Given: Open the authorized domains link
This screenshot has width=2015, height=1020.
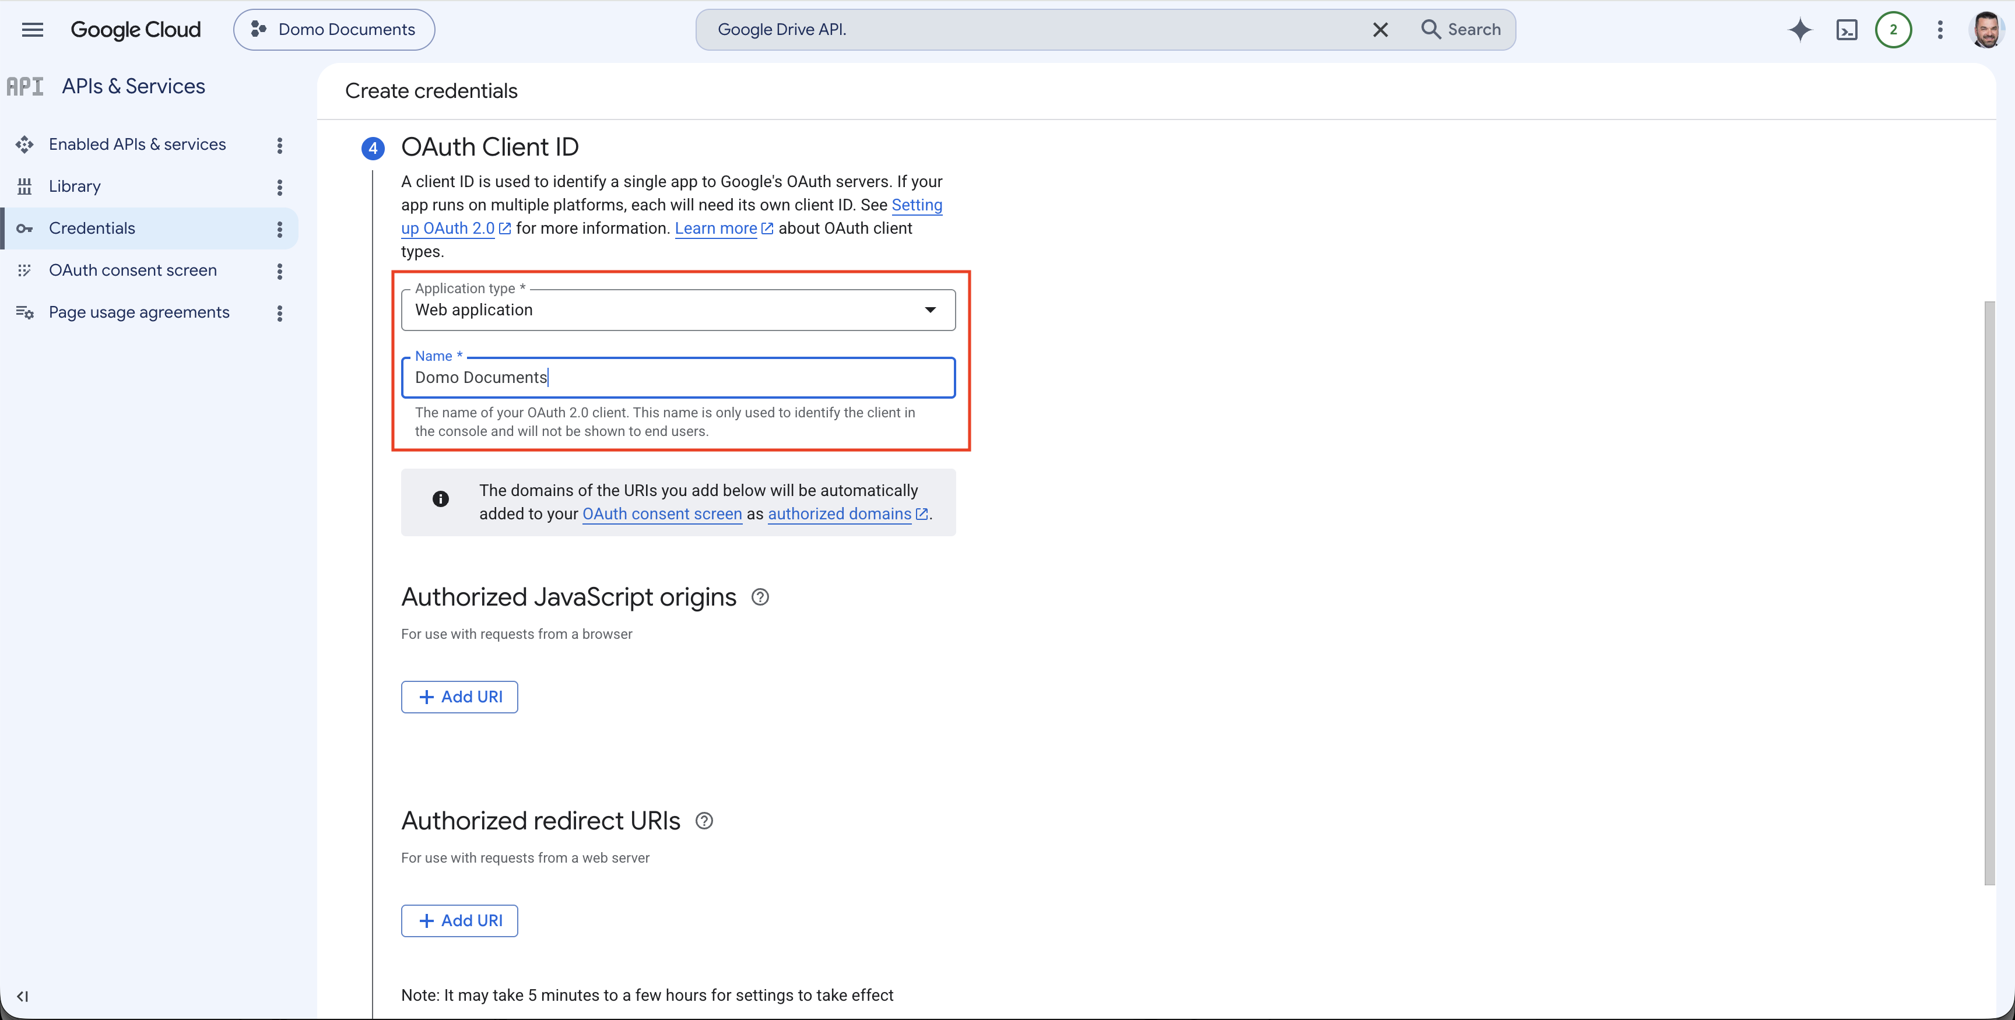Looking at the screenshot, I should click(x=847, y=514).
